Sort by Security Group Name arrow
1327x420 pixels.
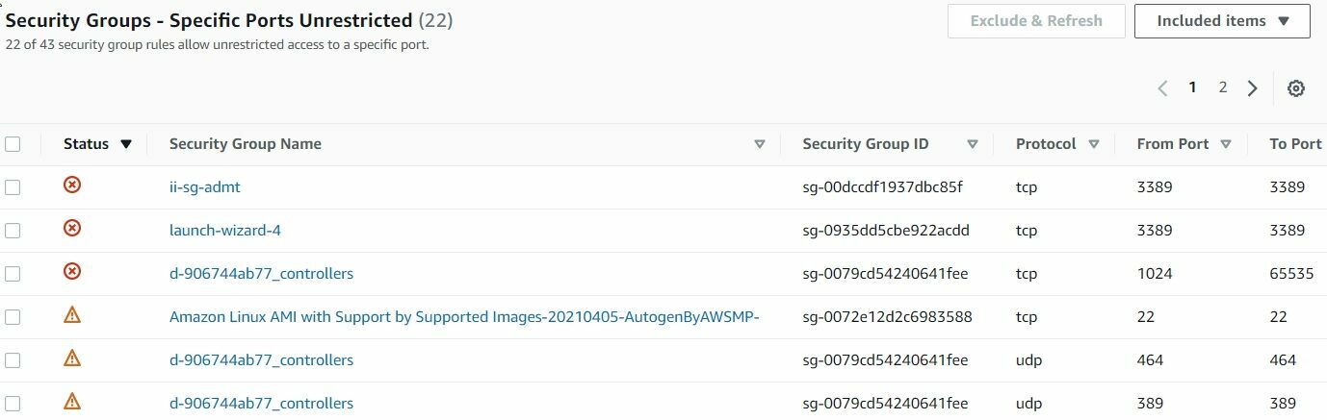[760, 145]
